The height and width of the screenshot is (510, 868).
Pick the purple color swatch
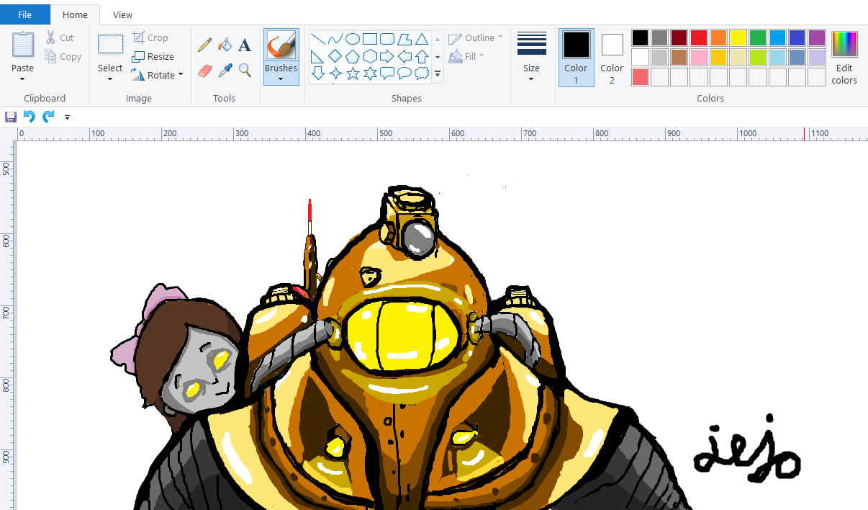[817, 37]
